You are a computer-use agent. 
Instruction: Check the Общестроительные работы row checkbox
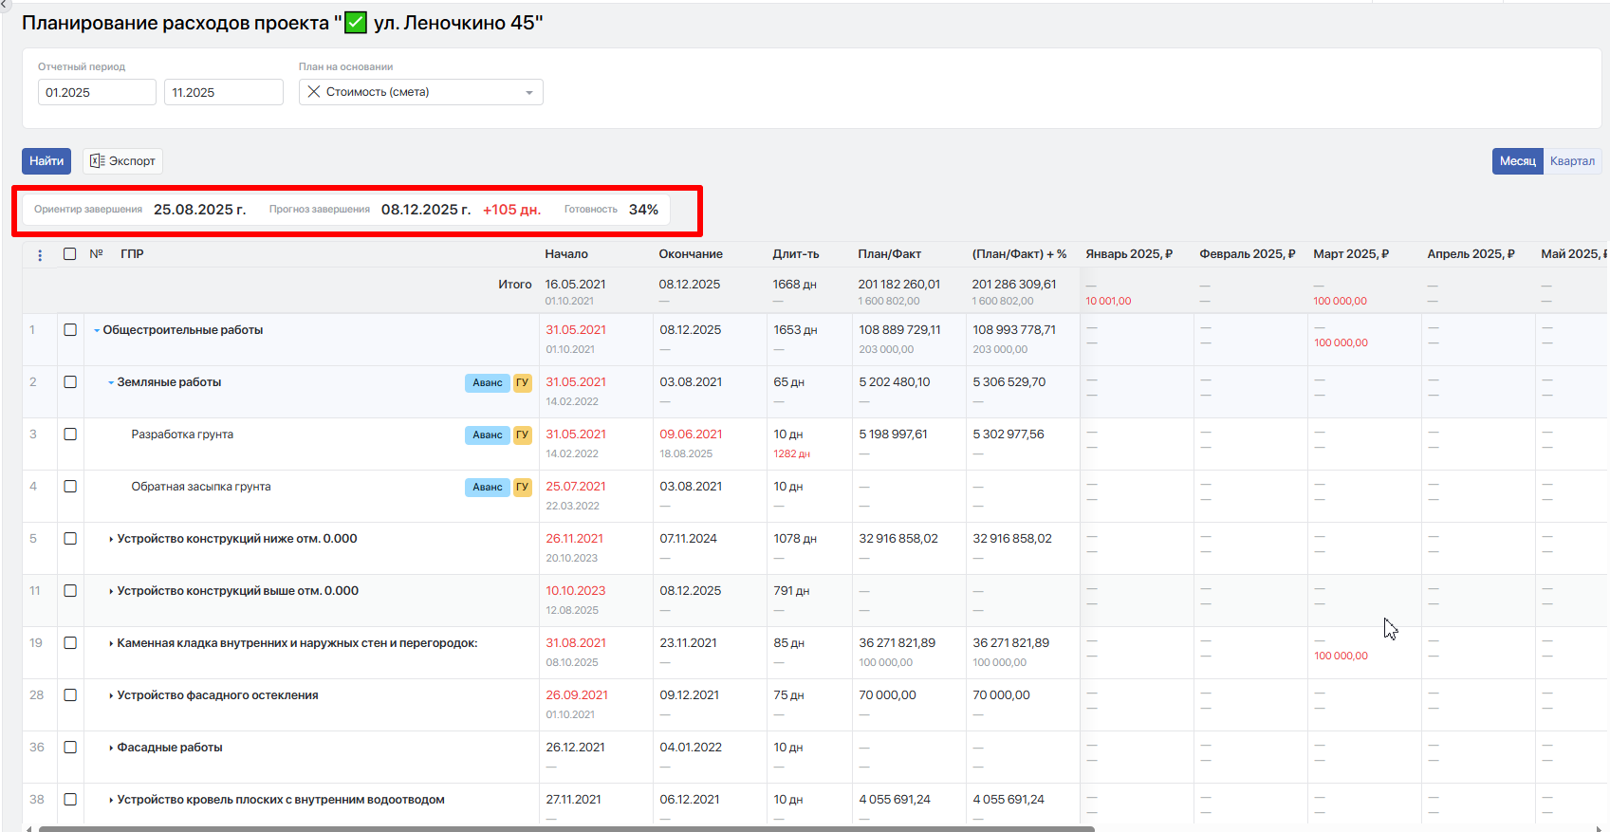pos(70,330)
